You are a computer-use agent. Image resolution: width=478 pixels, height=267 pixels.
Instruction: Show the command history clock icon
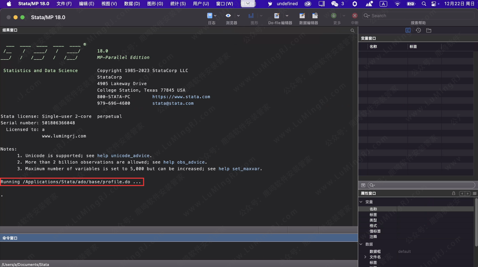click(418, 31)
